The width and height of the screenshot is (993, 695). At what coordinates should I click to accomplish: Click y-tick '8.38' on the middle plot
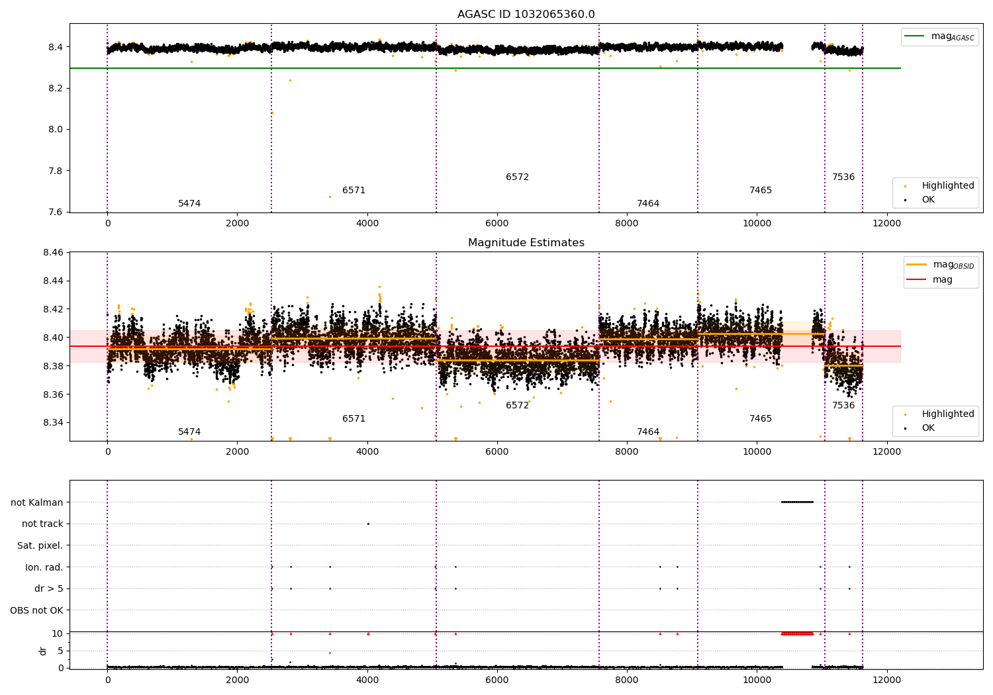pyautogui.click(x=53, y=366)
